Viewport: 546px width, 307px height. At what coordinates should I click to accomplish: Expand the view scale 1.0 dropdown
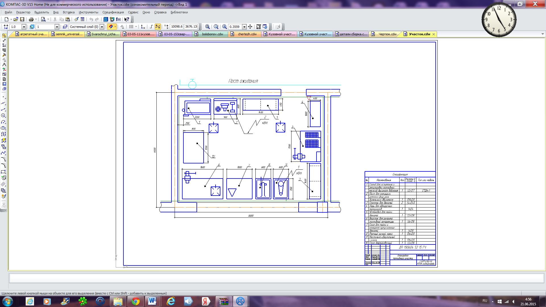[x=24, y=27]
